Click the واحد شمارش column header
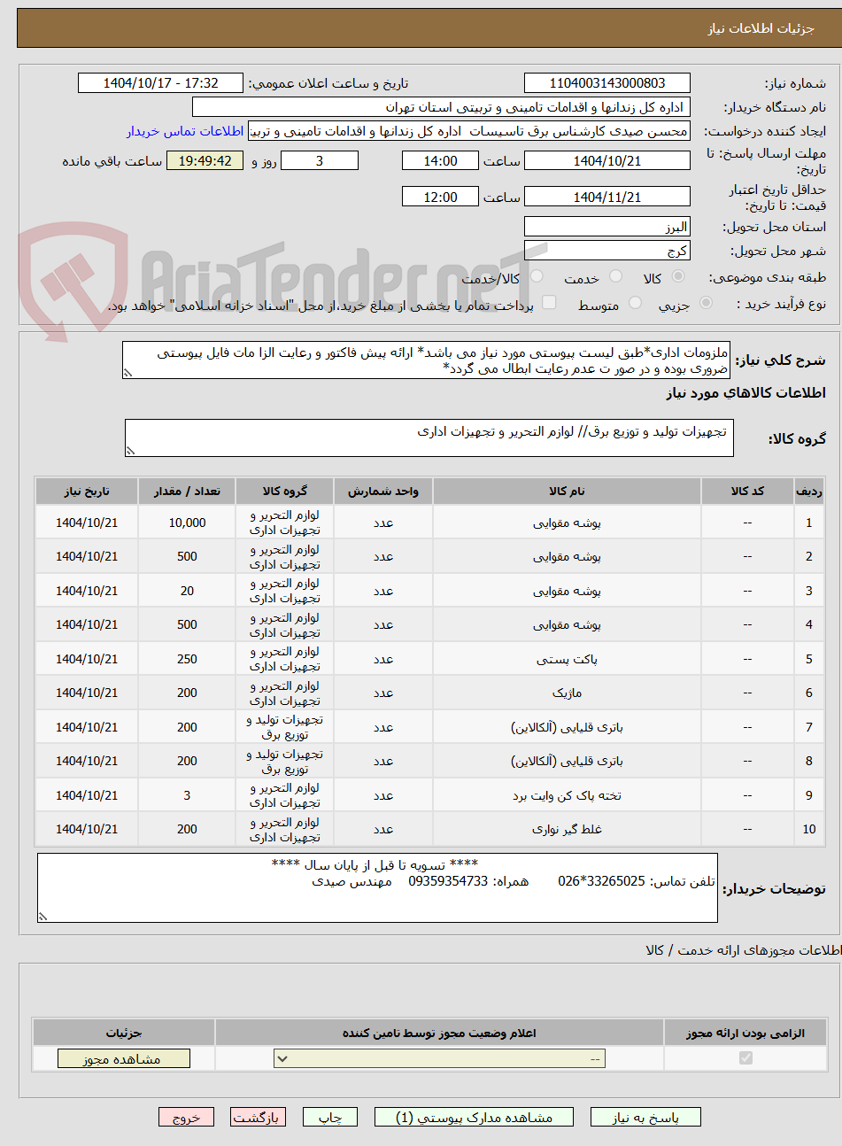The image size is (842, 1146). tap(382, 491)
